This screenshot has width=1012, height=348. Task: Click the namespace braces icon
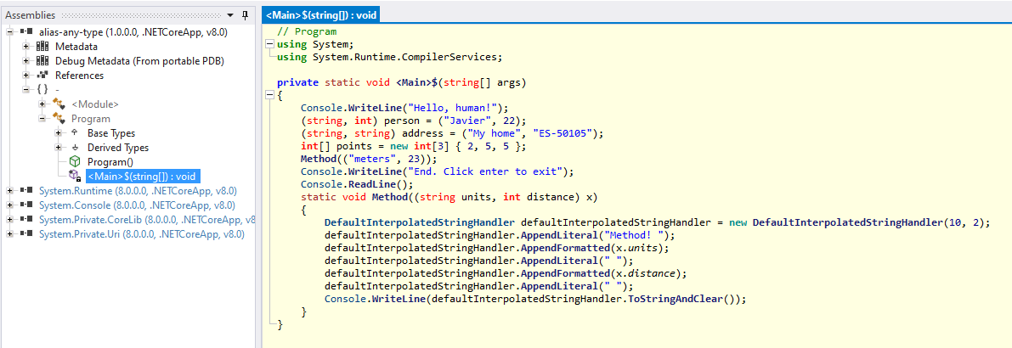coord(42,90)
